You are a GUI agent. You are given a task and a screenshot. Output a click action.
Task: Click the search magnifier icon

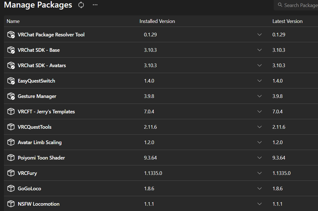coord(280,5)
